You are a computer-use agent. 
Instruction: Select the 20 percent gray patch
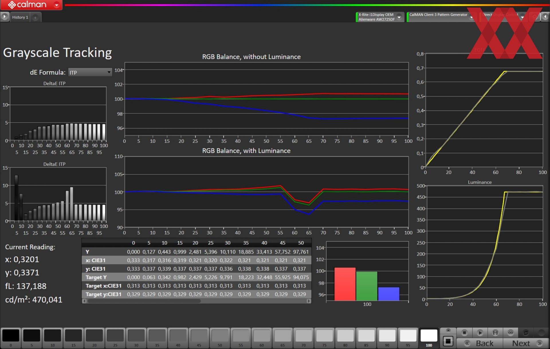coord(95,337)
